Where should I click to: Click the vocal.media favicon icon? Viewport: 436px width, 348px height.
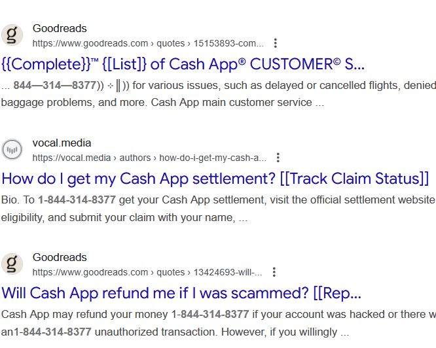(12, 150)
